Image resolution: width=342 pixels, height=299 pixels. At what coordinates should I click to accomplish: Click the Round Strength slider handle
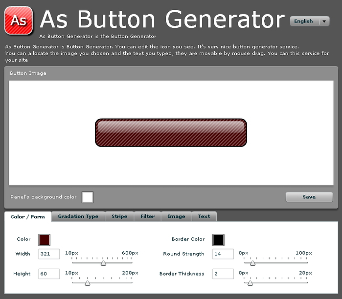(x=252, y=263)
